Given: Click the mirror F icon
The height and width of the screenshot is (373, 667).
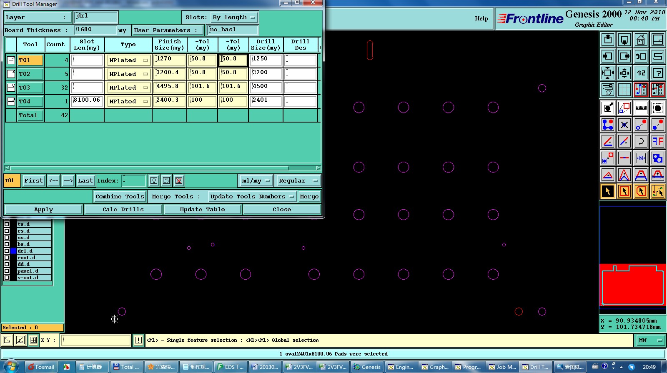Looking at the screenshot, I should click(x=658, y=141).
